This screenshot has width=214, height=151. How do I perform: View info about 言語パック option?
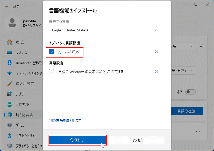coord(156,52)
